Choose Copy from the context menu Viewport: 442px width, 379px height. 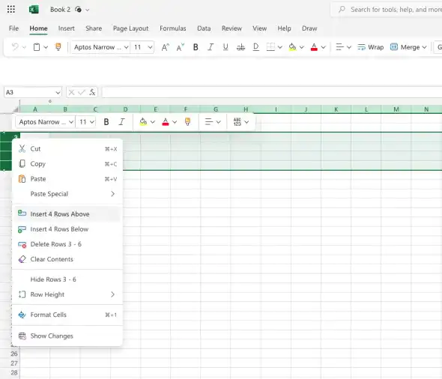coord(67,164)
